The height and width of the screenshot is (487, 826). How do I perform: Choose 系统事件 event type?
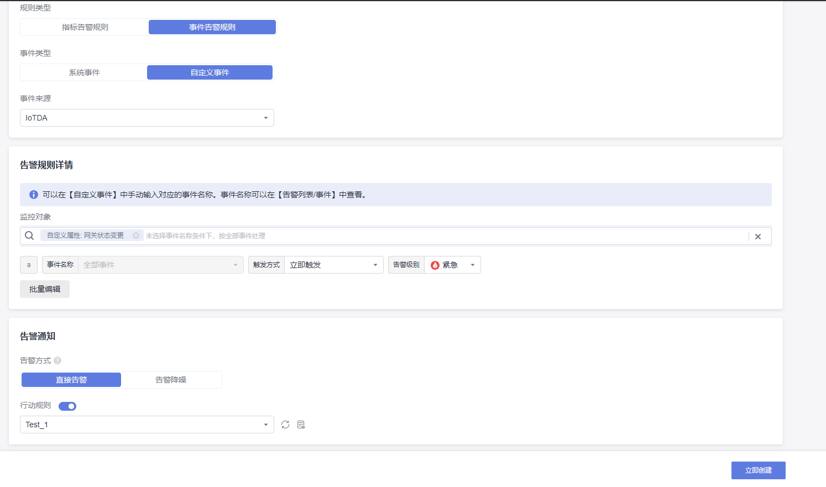[84, 72]
